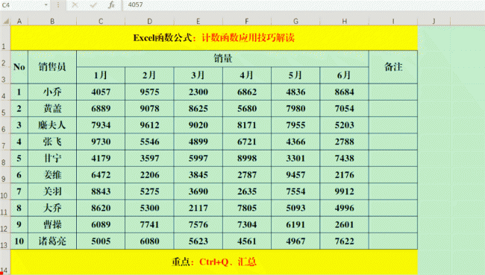Select row 13 header
The width and height of the screenshot is (485, 275).
[5, 241]
